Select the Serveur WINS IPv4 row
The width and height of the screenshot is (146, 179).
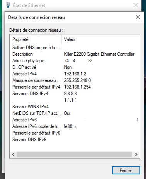(75, 107)
